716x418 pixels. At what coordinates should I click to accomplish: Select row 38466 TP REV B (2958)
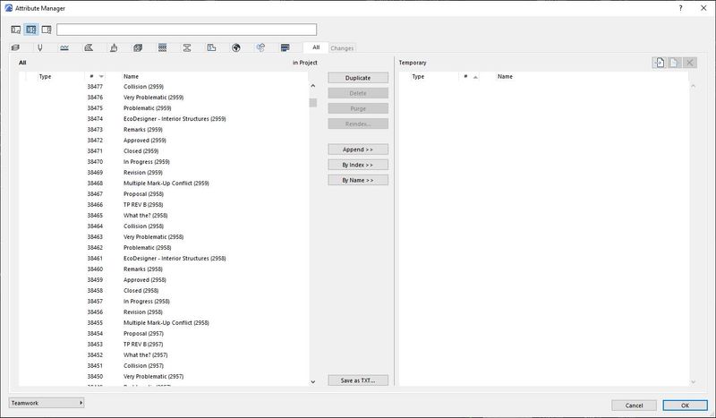click(164, 205)
